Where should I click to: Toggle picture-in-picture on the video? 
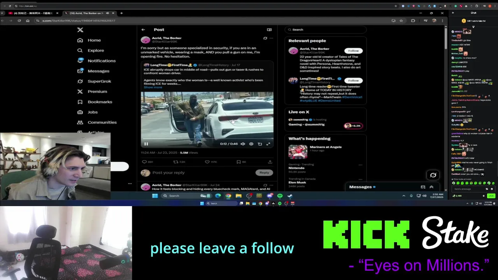point(260,144)
